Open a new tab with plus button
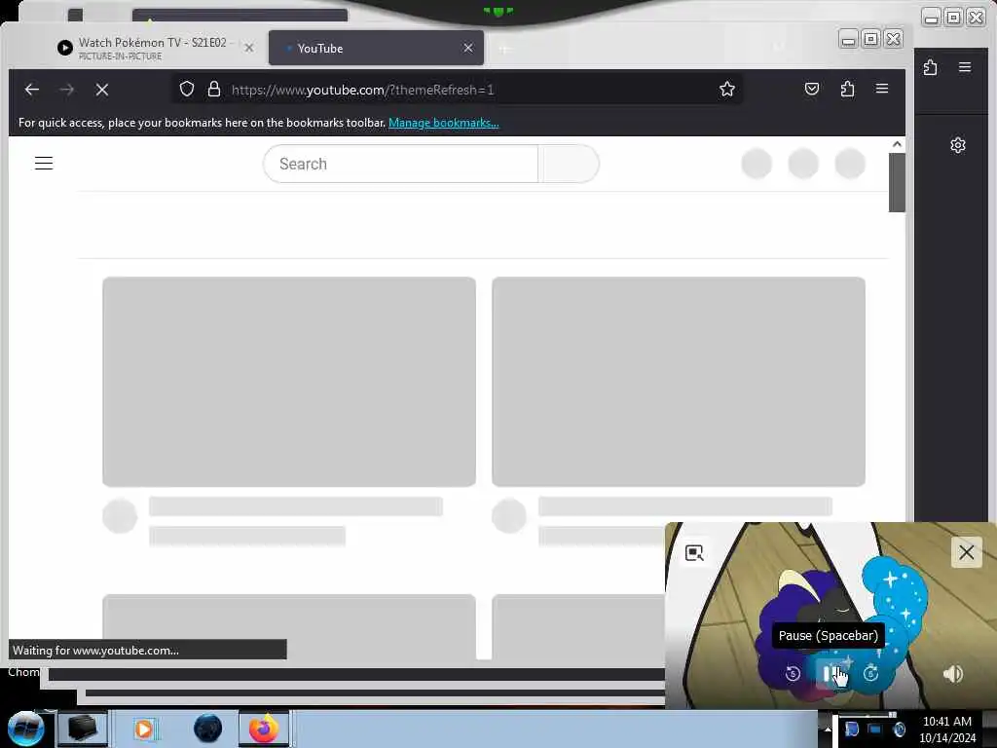 tap(504, 49)
